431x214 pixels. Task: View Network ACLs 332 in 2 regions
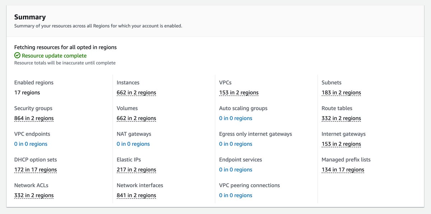tap(34, 196)
